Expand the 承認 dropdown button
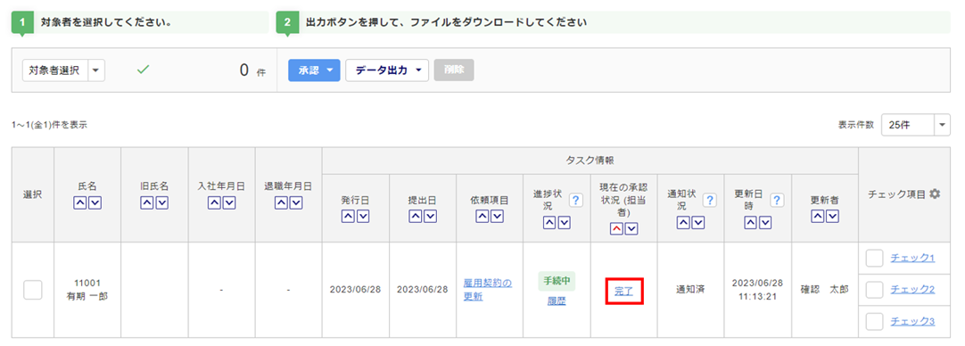The height and width of the screenshot is (346, 965). coord(314,70)
